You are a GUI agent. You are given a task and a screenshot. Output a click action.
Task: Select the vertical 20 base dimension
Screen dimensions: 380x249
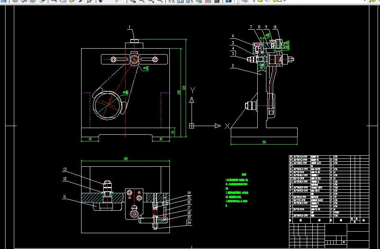click(173, 132)
